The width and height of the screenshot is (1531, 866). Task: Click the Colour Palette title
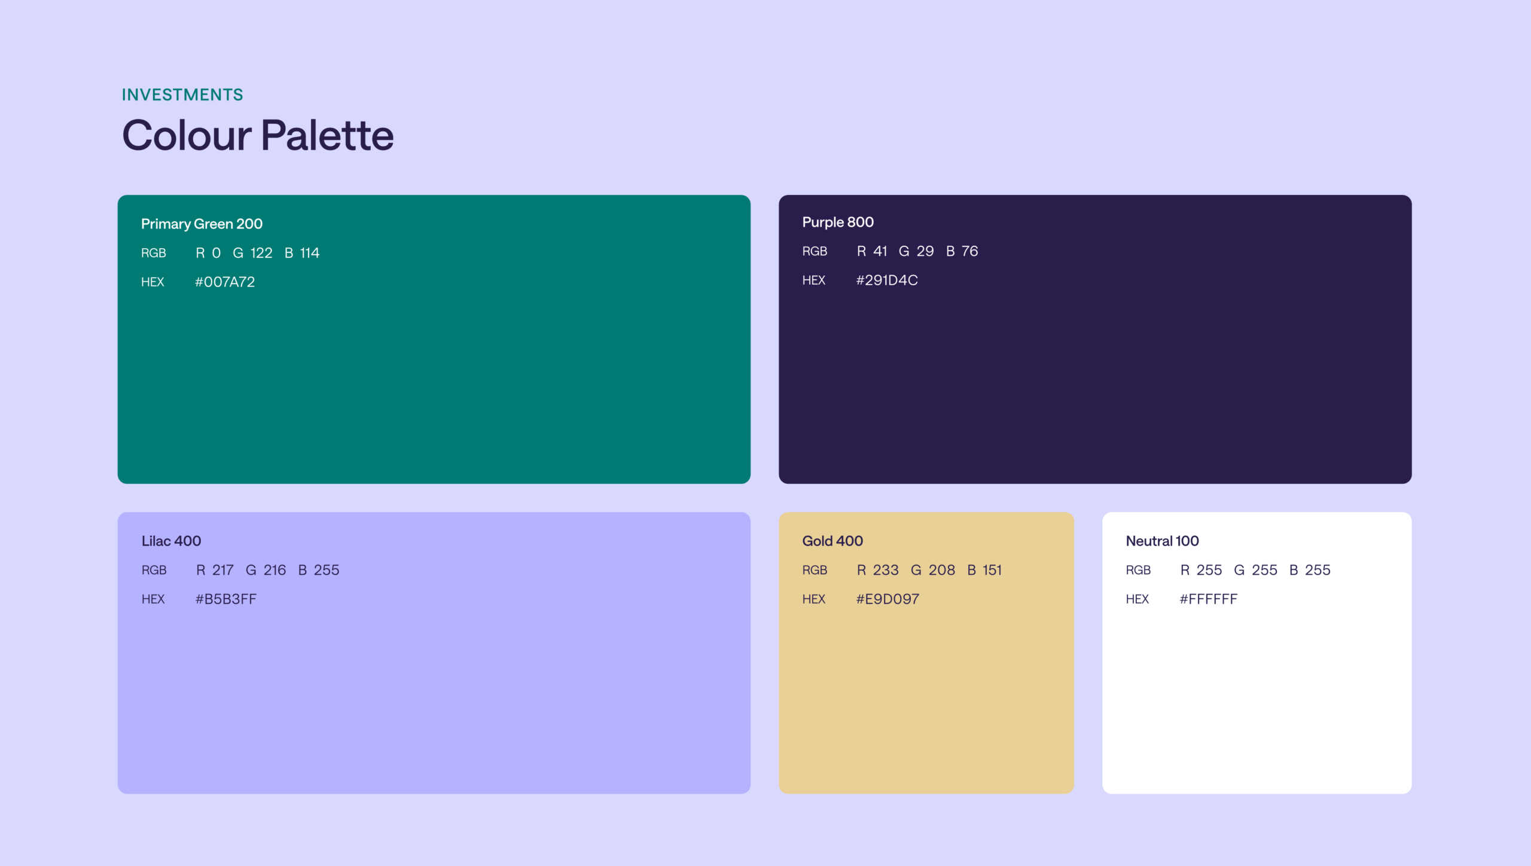tap(258, 135)
